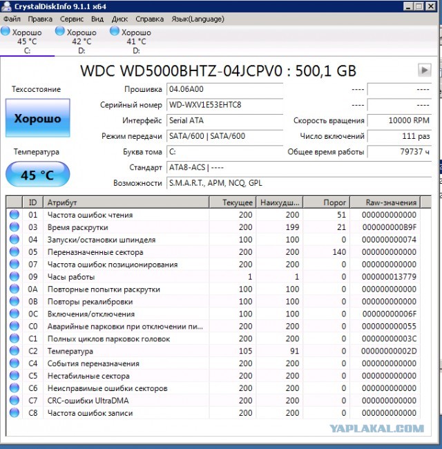Screen dimensions: 442x449
Task: Click status orb of attribute 09 Часы работы
Action: point(15,276)
